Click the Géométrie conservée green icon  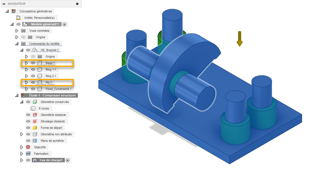pyautogui.click(x=35, y=102)
